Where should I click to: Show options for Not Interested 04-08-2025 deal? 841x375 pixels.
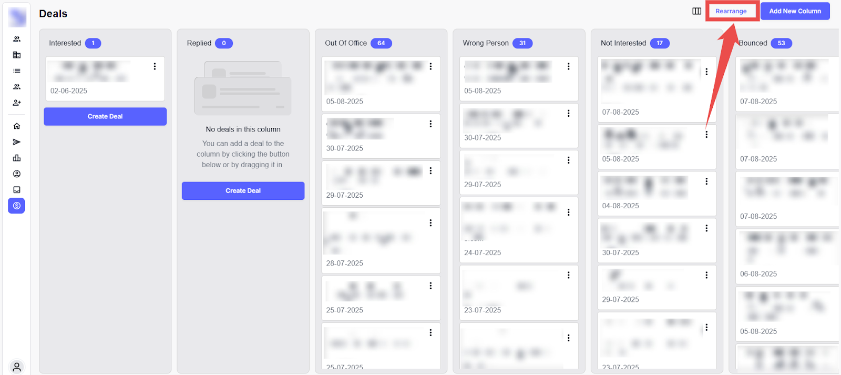[x=706, y=181]
